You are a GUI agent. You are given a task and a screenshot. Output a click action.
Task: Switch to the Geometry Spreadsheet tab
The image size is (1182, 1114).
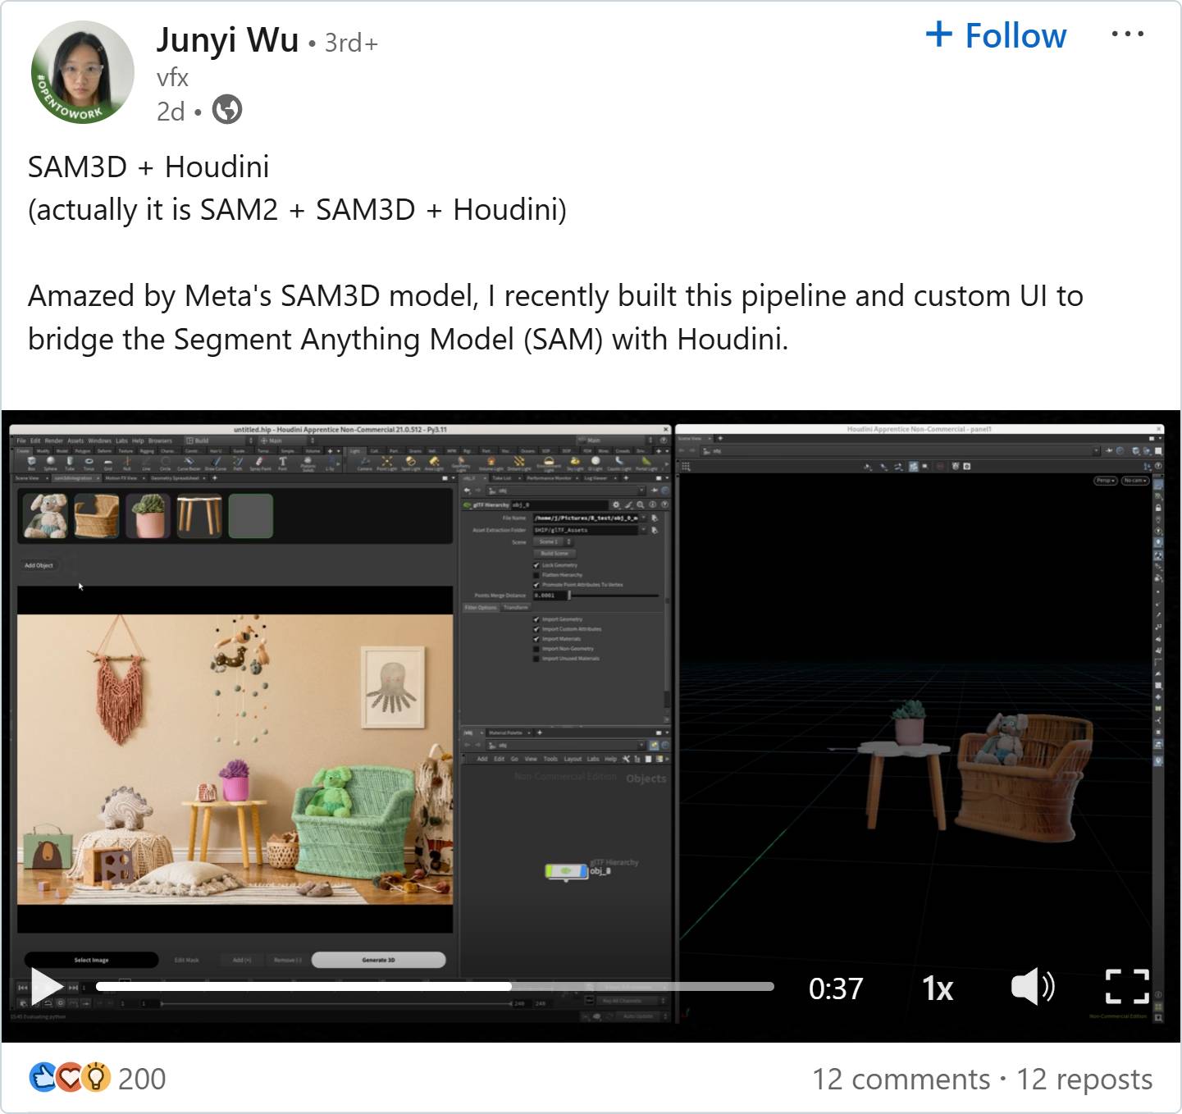pyautogui.click(x=175, y=477)
